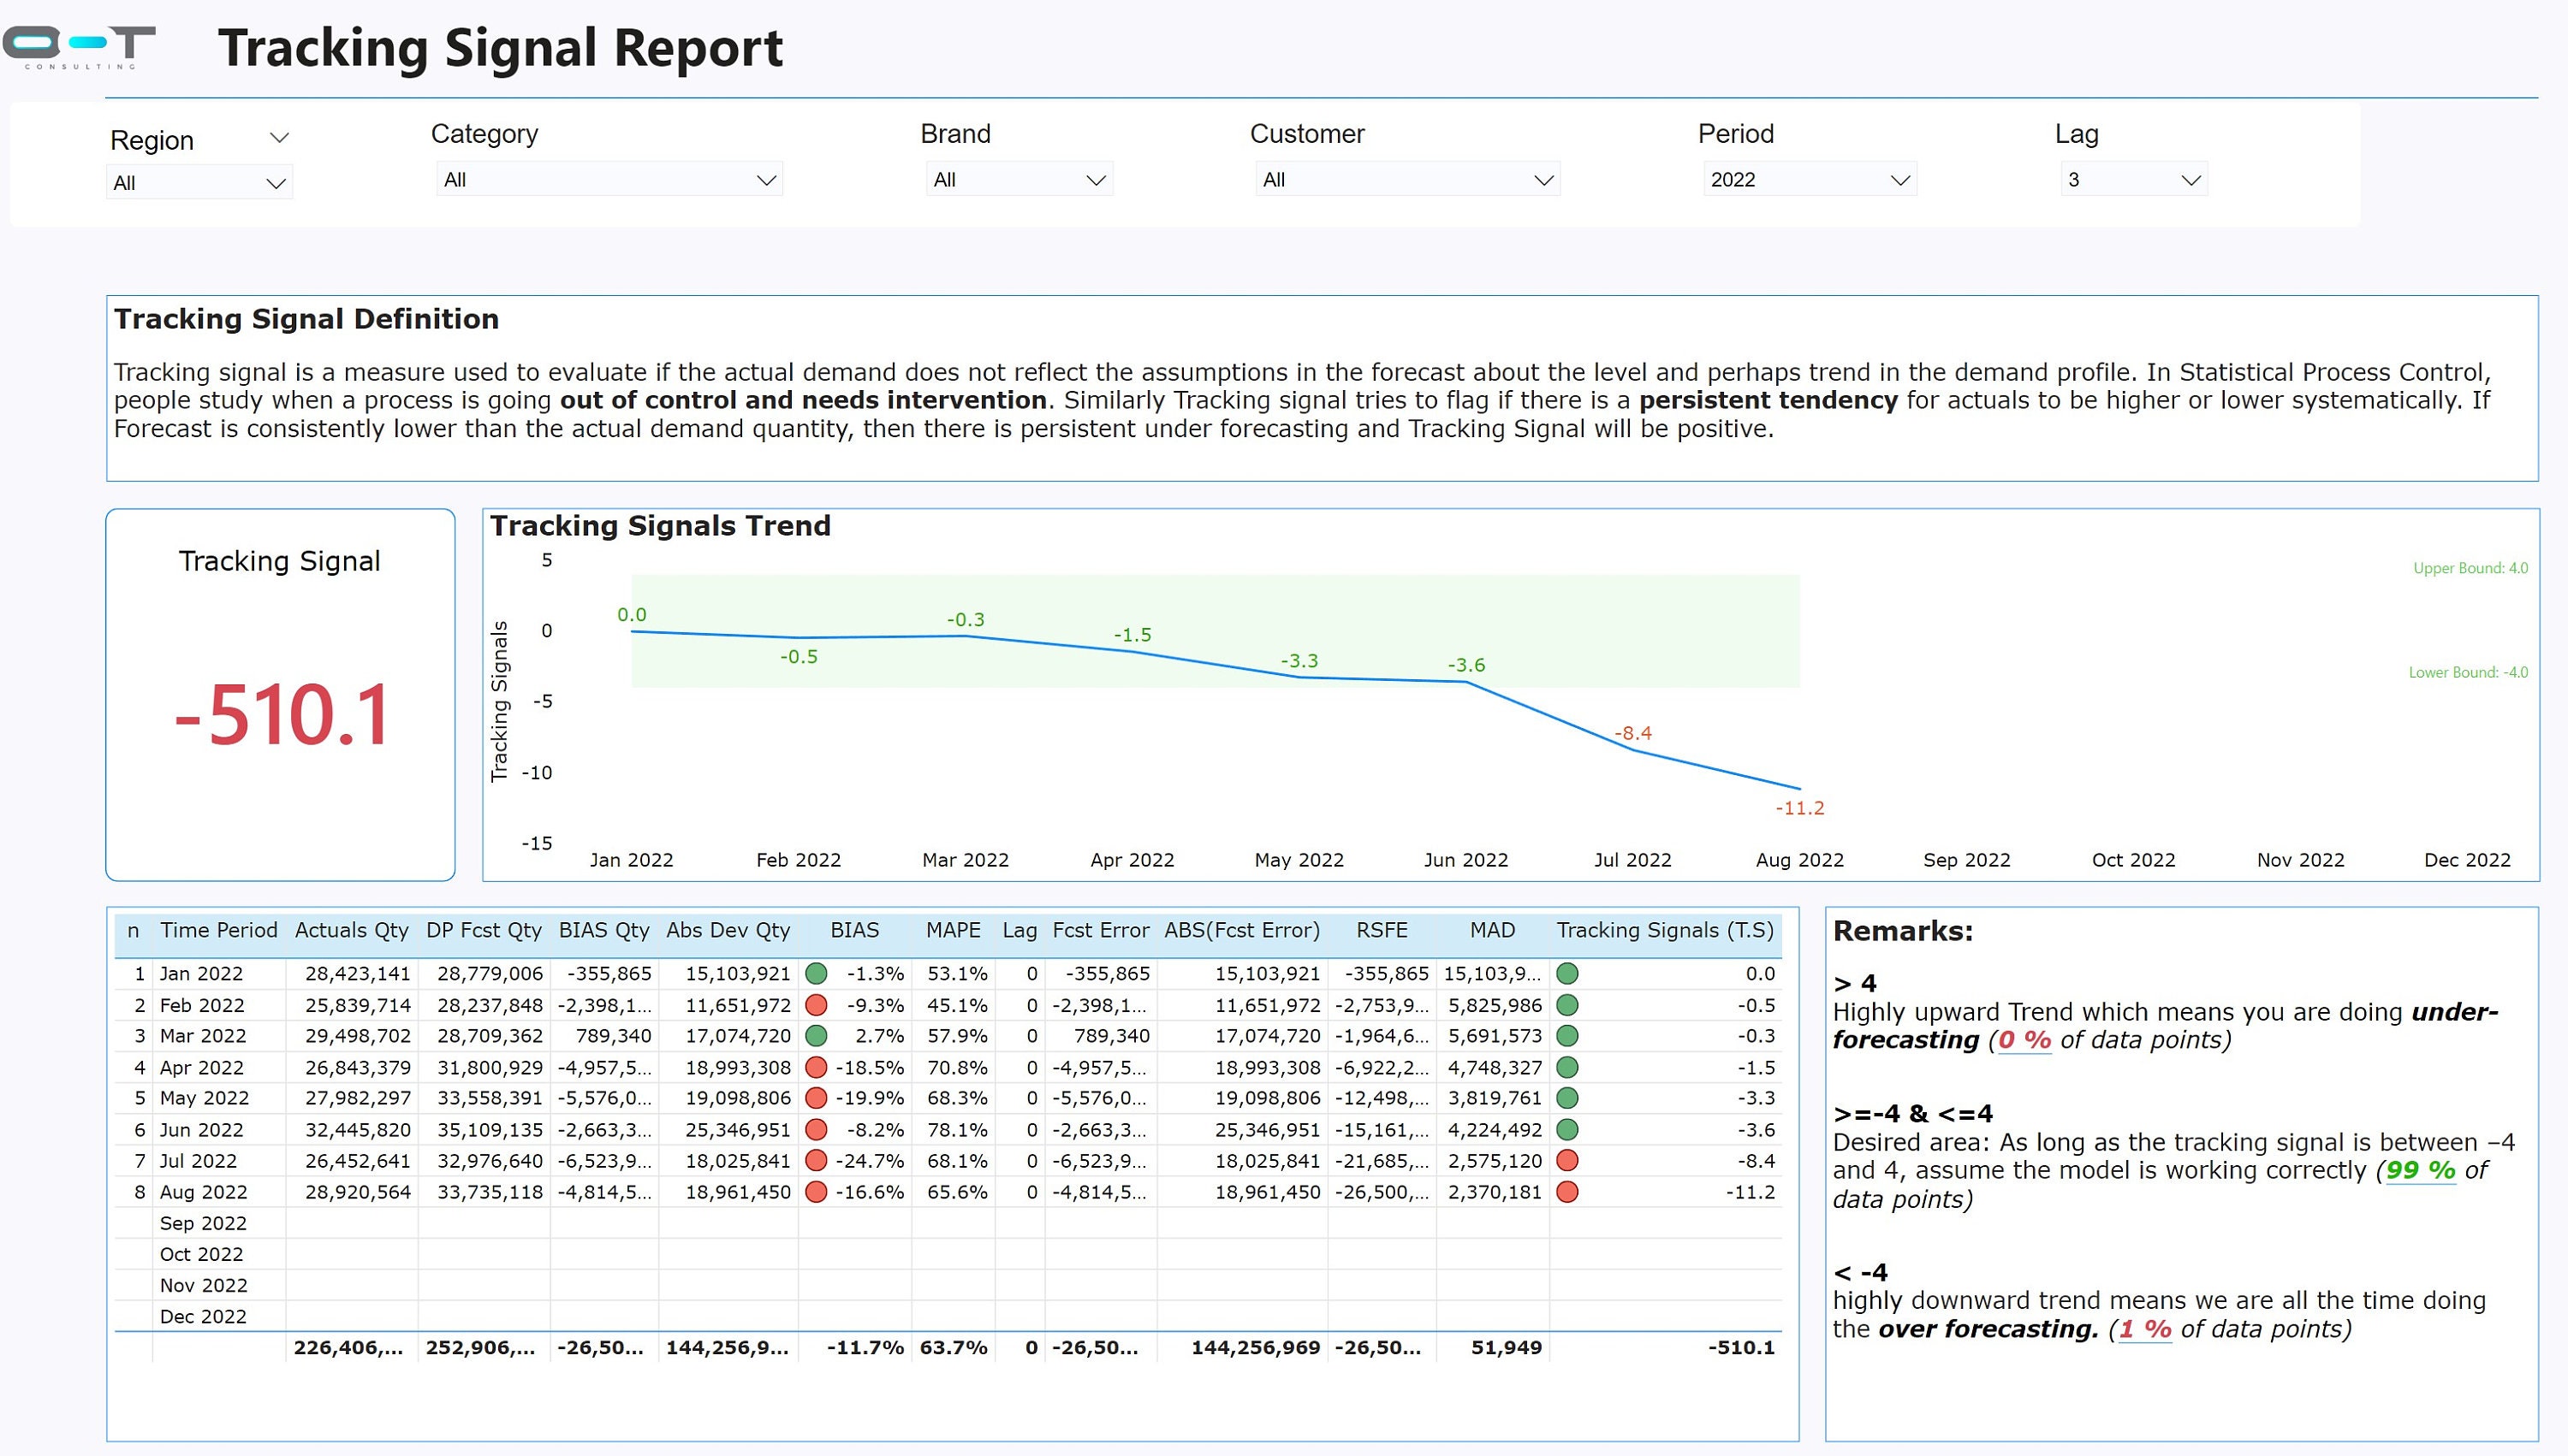Click the green Tracking Signal dot for Jan 2022
This screenshot has width=2568, height=1456.
1567,973
